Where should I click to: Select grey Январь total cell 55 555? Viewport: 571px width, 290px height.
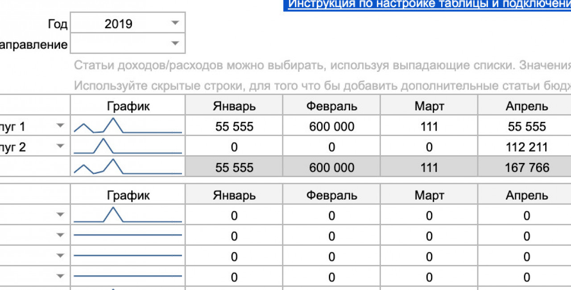pyautogui.click(x=234, y=168)
